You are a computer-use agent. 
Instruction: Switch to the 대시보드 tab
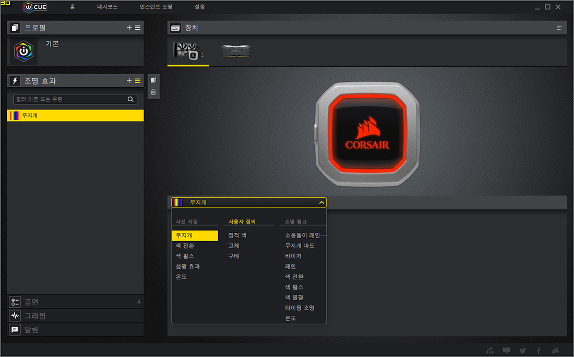(107, 7)
